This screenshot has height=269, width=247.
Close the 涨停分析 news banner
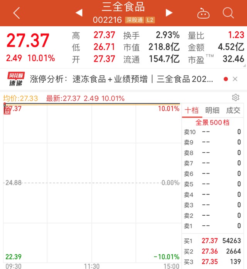click(235, 79)
